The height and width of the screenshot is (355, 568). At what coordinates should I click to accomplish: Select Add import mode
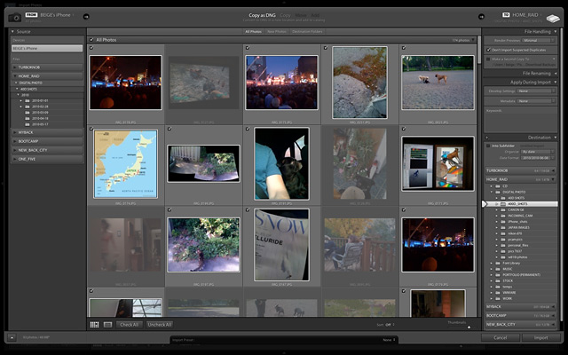315,15
